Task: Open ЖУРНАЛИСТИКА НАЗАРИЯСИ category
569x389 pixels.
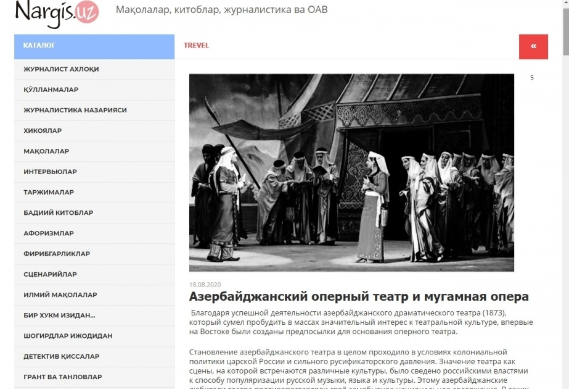Action: (x=94, y=110)
